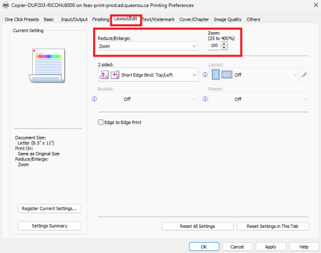Click the printer icon in title bar

pyautogui.click(x=6, y=5)
